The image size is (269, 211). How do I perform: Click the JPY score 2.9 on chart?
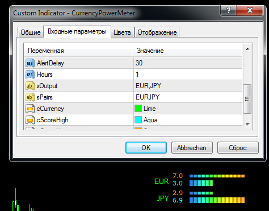178,193
